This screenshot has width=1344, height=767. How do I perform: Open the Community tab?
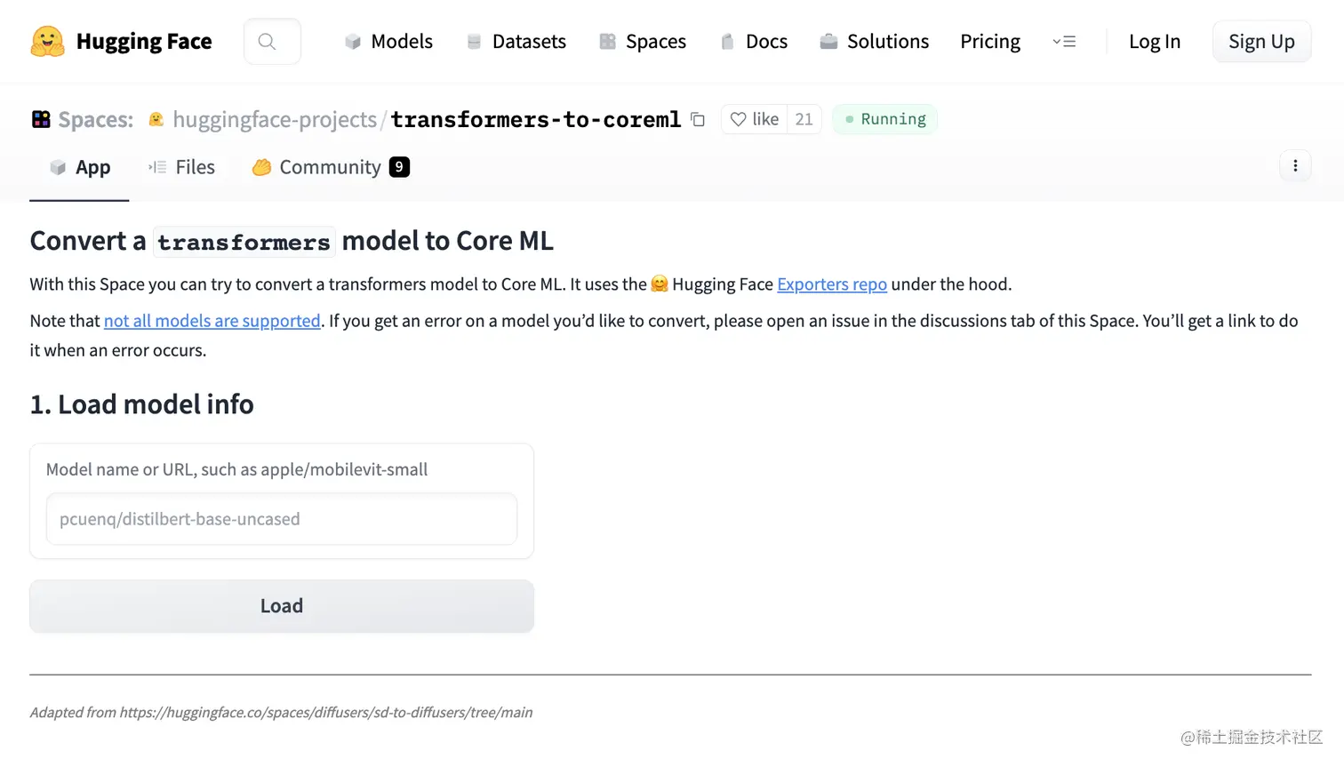[330, 167]
